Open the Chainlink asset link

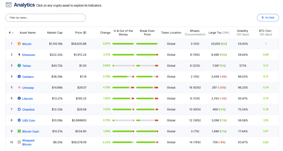[28, 110]
